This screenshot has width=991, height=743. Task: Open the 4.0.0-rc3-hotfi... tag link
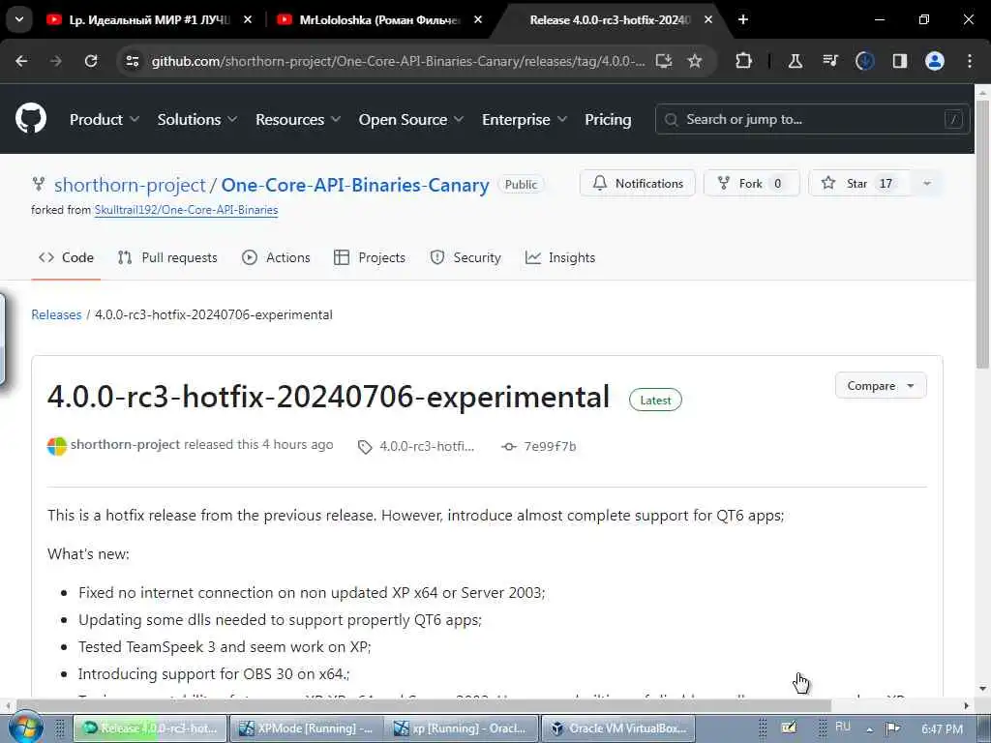coord(417,447)
